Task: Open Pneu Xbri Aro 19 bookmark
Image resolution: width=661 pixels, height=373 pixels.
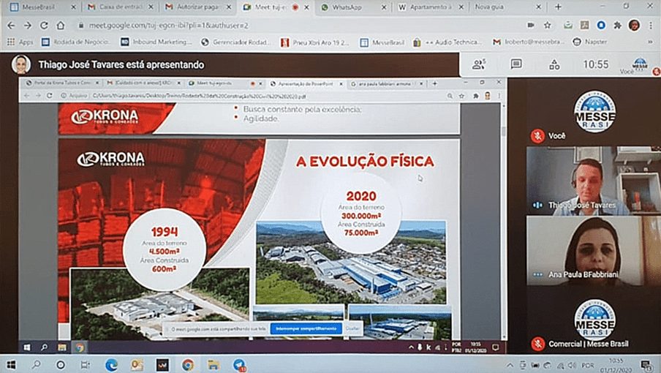Action: pyautogui.click(x=315, y=42)
